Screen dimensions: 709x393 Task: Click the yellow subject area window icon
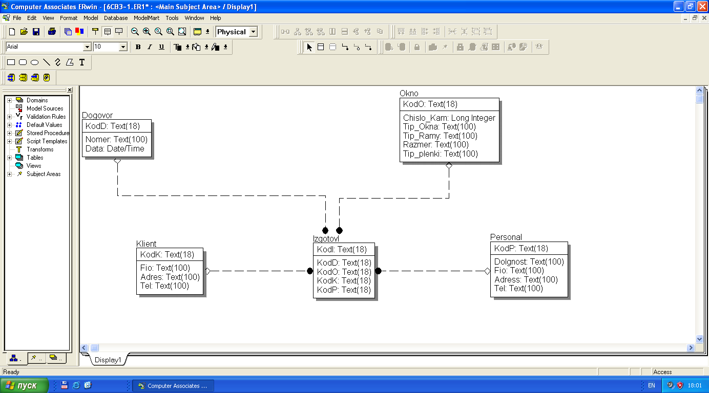click(198, 32)
